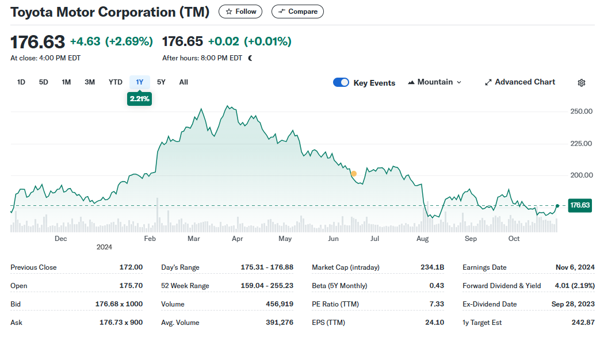The width and height of the screenshot is (604, 337).
Task: Open chart settings gear icon
Action: click(x=581, y=83)
